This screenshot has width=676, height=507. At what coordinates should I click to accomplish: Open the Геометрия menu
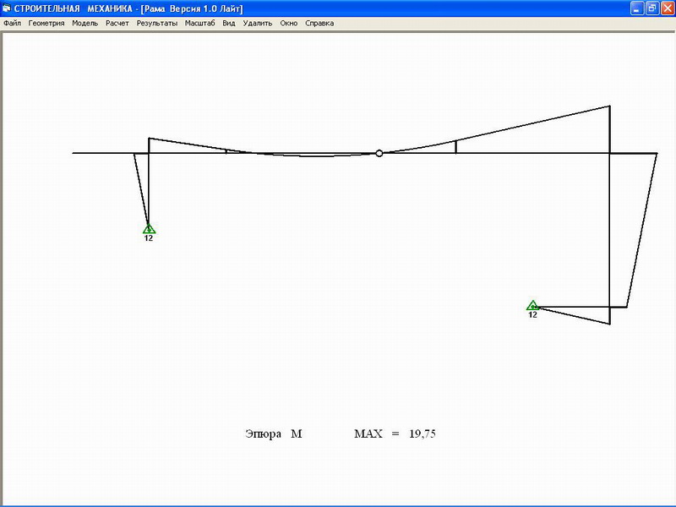(x=46, y=24)
